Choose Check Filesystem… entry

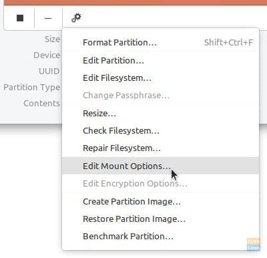pyautogui.click(x=161, y=131)
